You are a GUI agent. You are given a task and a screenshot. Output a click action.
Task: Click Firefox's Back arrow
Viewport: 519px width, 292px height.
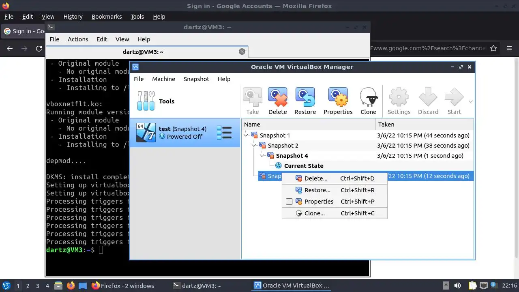pos(10,48)
